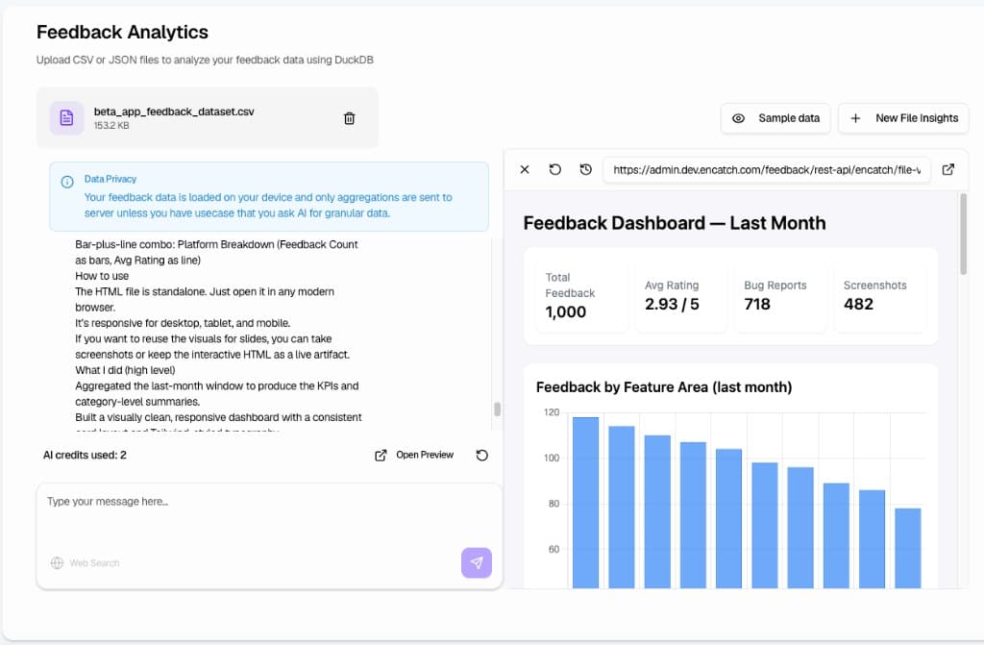This screenshot has width=984, height=645.
Task: Click the Feedback Dashboard — Last Month heading
Action: (x=675, y=223)
